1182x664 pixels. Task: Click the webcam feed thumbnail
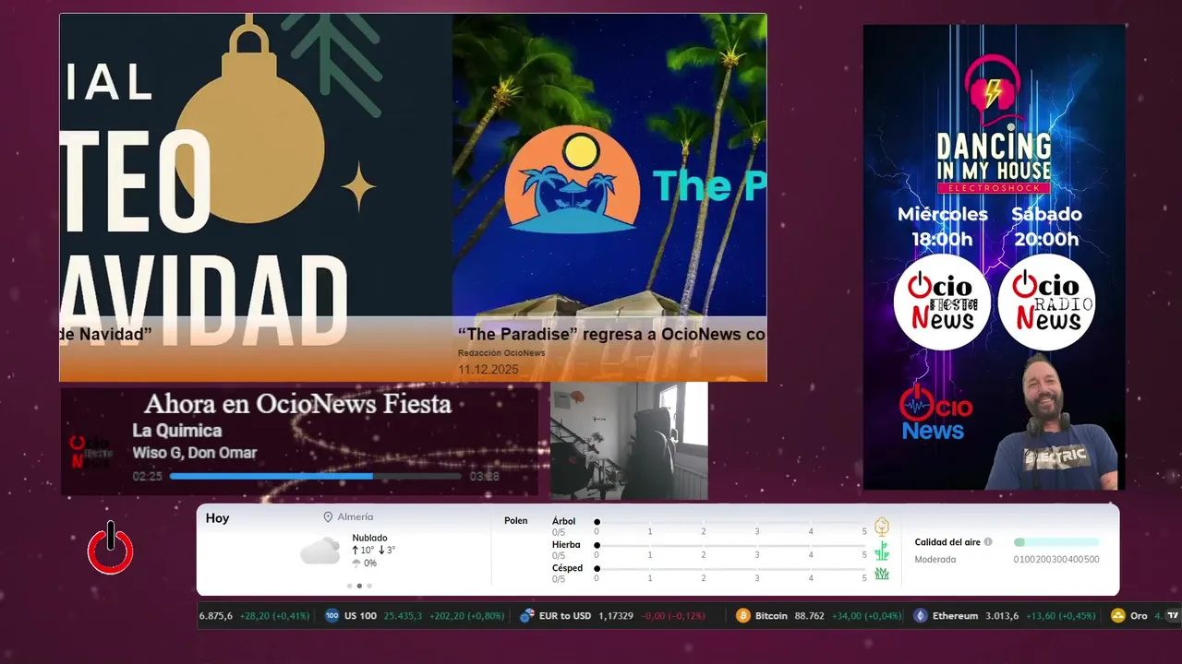point(629,441)
